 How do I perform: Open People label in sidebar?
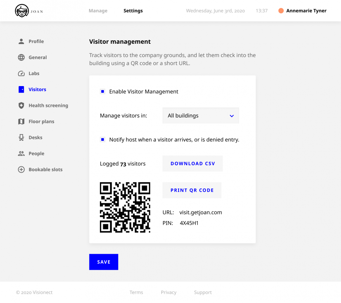coord(36,154)
